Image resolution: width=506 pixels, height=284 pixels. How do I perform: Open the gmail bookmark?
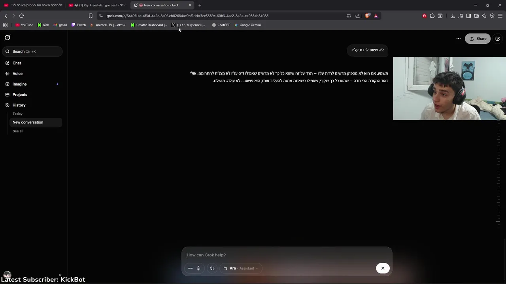[60, 25]
